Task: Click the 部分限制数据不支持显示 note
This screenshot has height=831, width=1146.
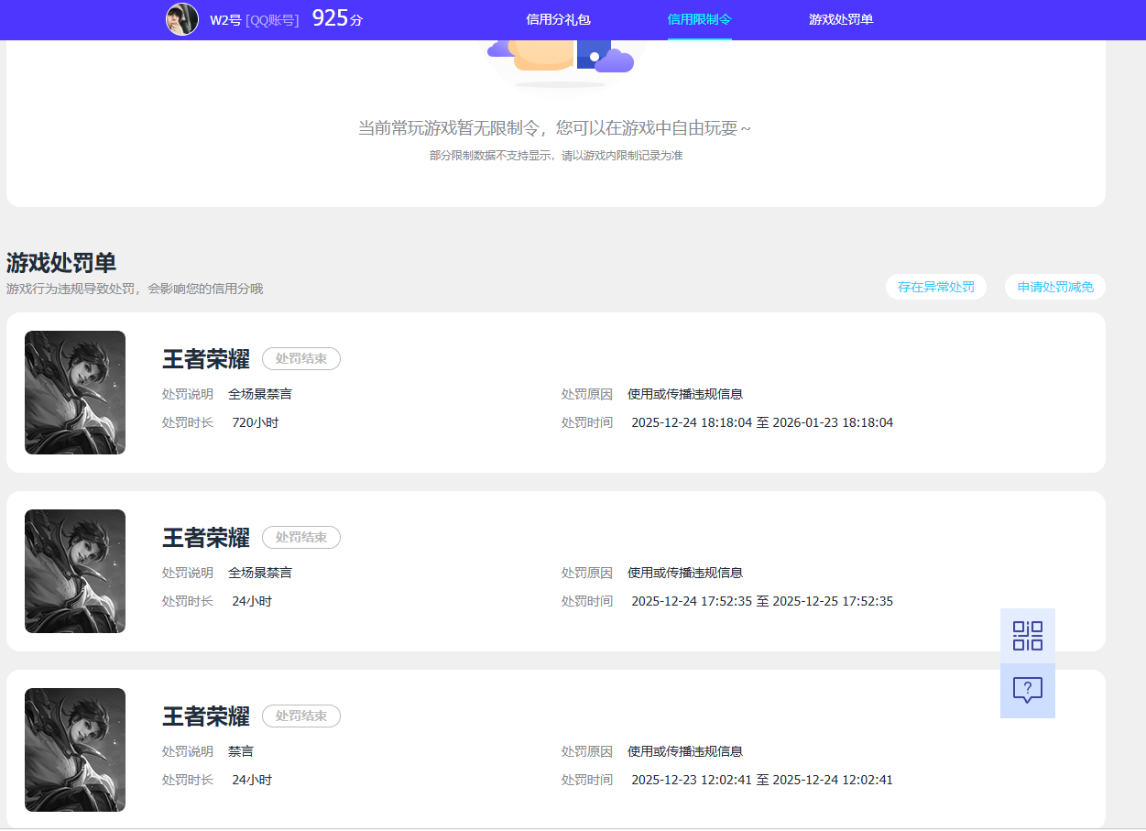Action: [x=556, y=156]
